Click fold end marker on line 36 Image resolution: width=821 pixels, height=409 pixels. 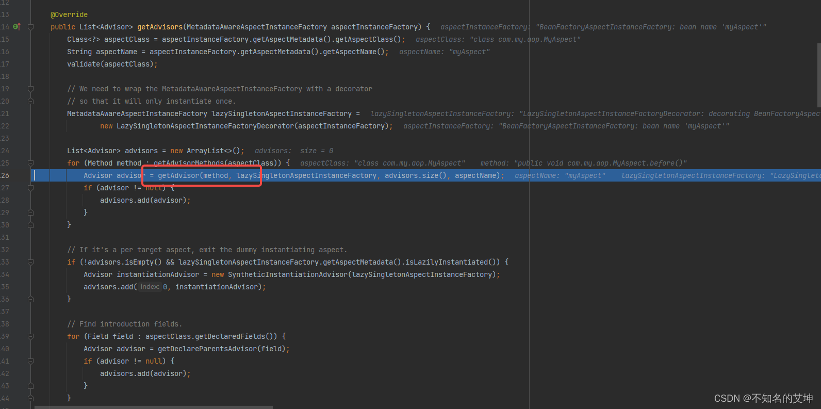pyautogui.click(x=30, y=299)
